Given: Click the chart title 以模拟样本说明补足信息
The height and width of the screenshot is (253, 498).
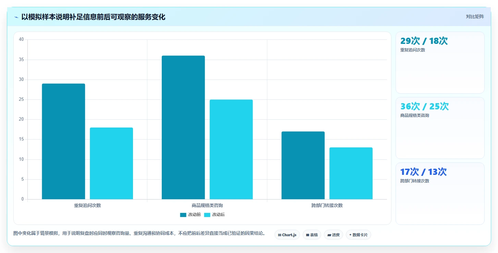Looking at the screenshot, I should (x=93, y=17).
